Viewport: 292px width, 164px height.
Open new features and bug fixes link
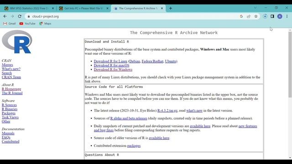point(248,126)
